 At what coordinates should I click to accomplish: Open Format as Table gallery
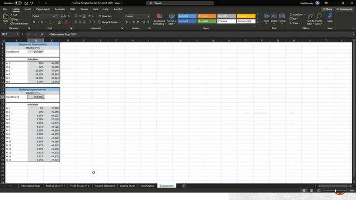(172, 19)
